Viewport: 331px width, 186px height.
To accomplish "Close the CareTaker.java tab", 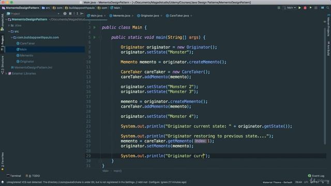I will tap(191, 16).
